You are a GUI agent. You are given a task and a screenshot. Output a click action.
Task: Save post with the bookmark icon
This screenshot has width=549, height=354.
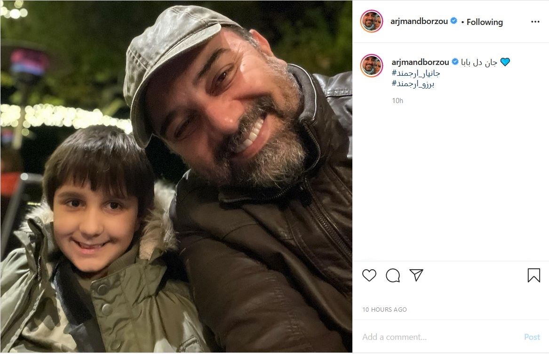(x=534, y=275)
